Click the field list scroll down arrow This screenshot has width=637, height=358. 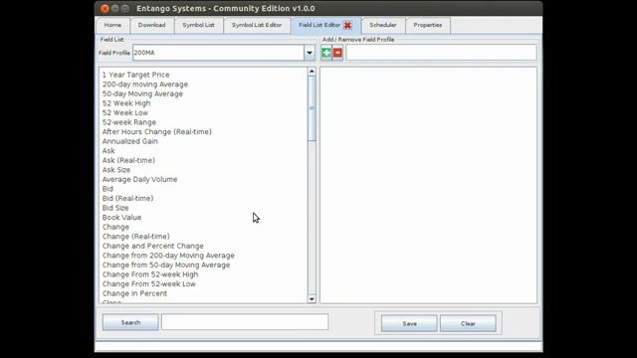[312, 299]
